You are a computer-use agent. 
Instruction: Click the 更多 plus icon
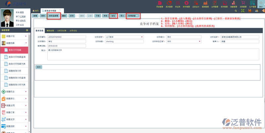tap(261, 3)
